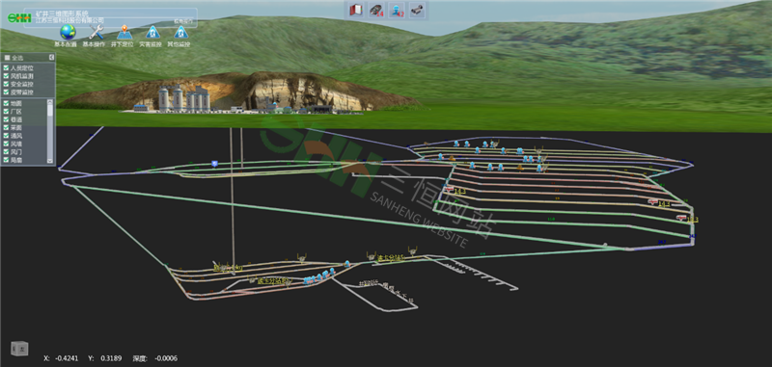Disable the 皮带监控 checkbox
772x367 pixels.
(6, 92)
